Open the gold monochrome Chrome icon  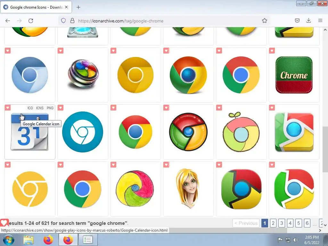click(135, 75)
